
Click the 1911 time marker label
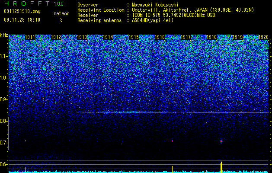click(x=30, y=37)
